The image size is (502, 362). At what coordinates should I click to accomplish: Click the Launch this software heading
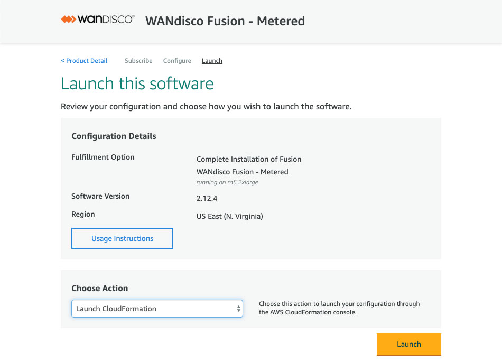[137, 83]
